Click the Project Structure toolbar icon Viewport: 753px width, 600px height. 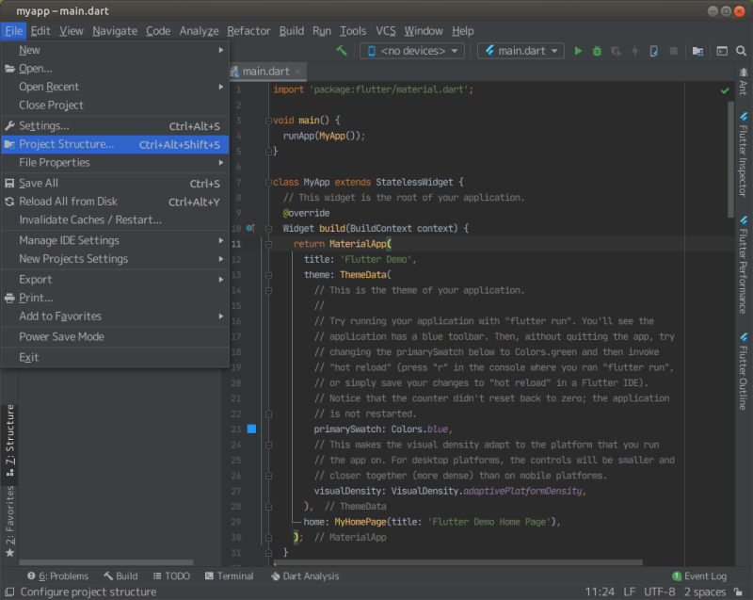(697, 51)
